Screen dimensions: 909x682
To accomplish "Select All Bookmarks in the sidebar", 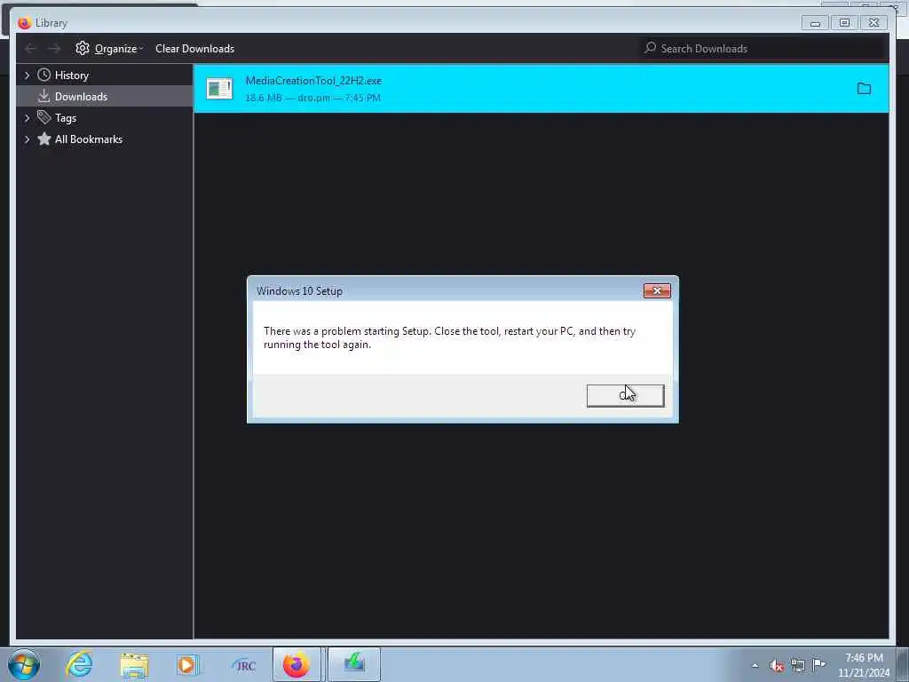I will (105, 139).
